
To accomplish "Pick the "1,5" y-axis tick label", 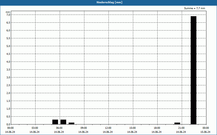I will [8, 101].
